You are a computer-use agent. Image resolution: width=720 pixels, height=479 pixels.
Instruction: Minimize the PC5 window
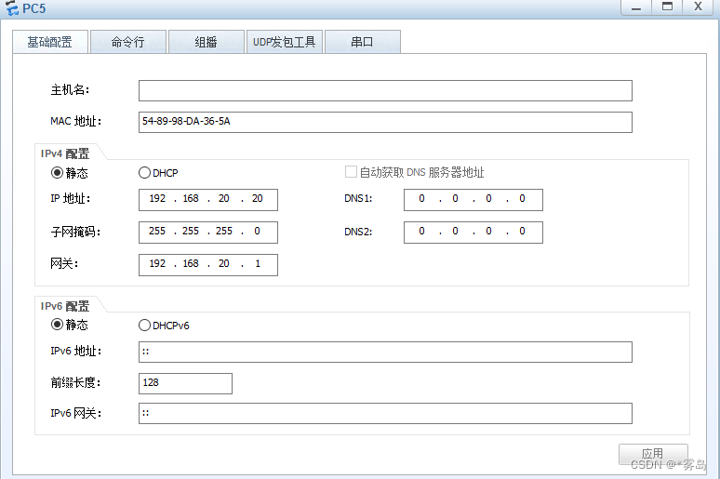click(x=636, y=7)
